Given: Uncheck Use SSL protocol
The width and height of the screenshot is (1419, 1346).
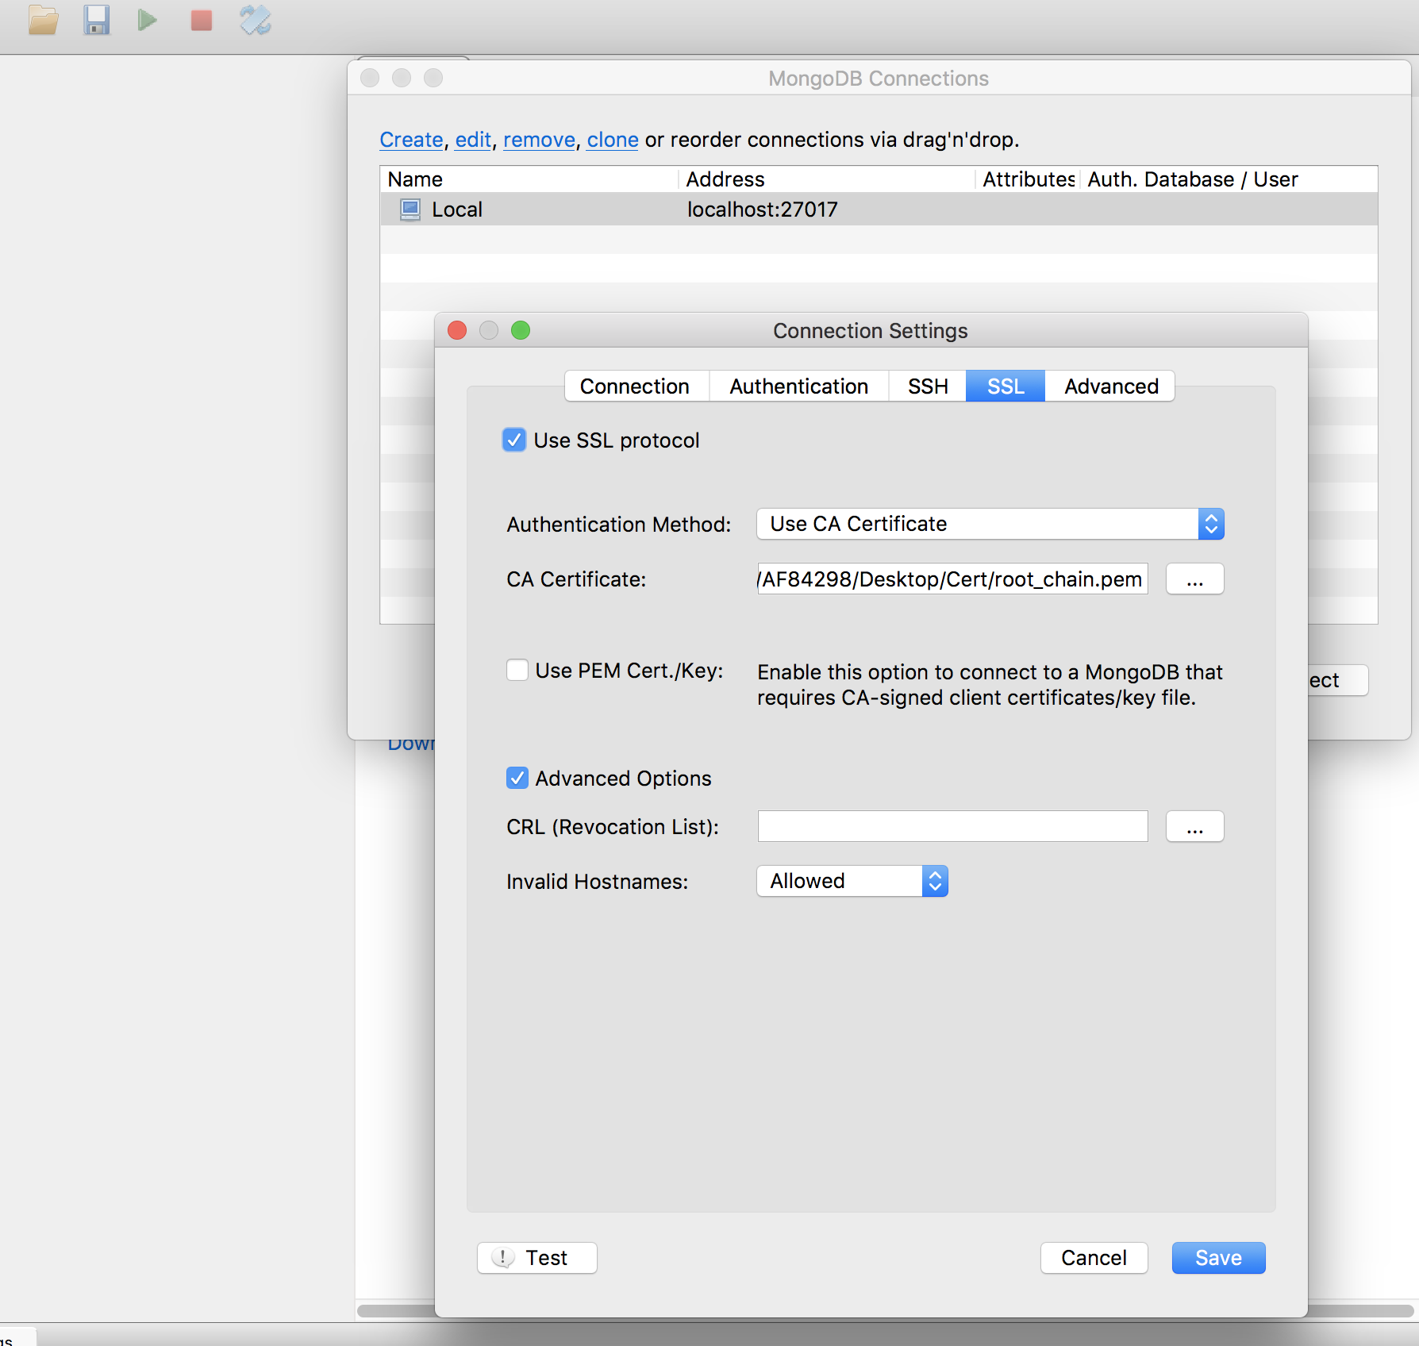Looking at the screenshot, I should coord(514,440).
